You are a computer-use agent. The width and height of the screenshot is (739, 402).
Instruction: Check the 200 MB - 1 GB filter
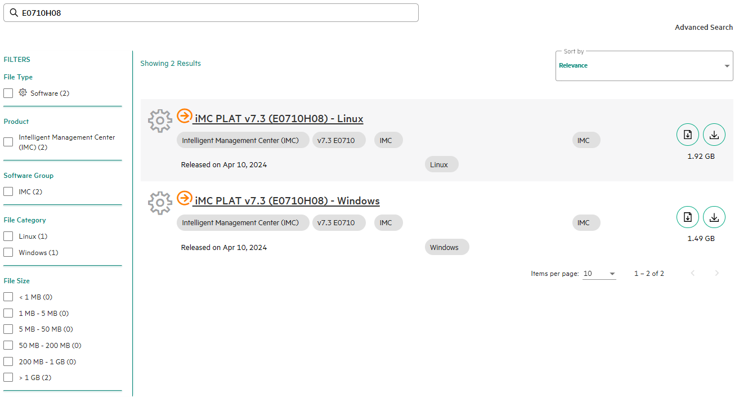(x=8, y=361)
